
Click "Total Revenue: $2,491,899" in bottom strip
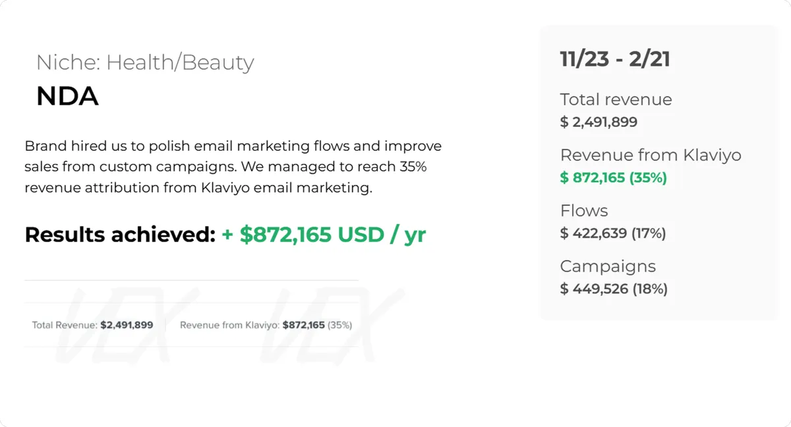(x=92, y=325)
